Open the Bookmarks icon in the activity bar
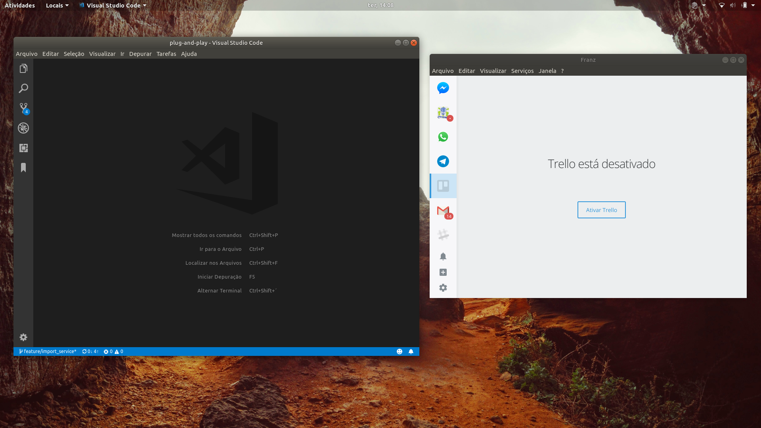This screenshot has width=761, height=428. click(23, 168)
